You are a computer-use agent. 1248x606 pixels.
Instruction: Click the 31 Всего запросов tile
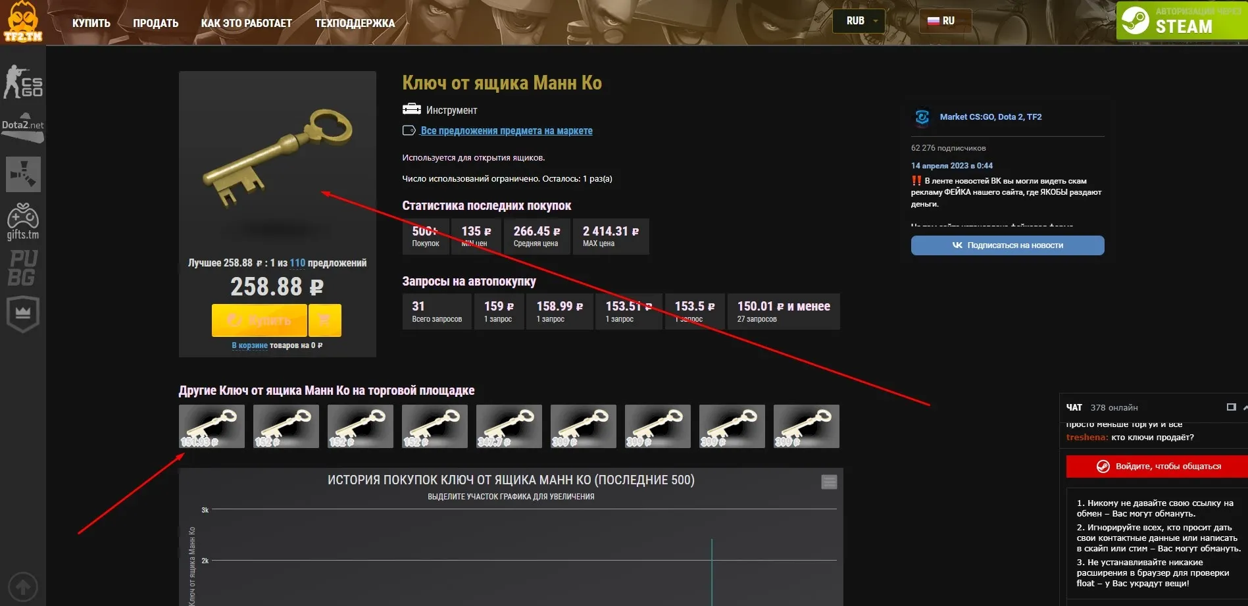click(437, 311)
